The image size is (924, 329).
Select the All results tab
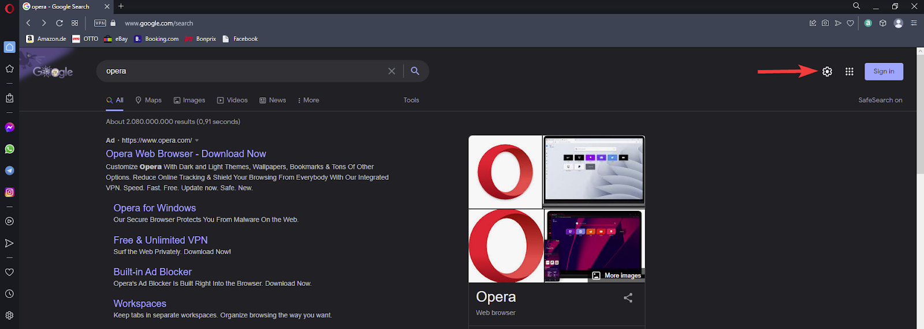coord(115,100)
